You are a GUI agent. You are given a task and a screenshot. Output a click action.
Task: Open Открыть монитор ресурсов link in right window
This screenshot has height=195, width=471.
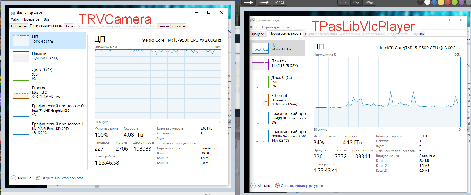pyautogui.click(x=299, y=186)
